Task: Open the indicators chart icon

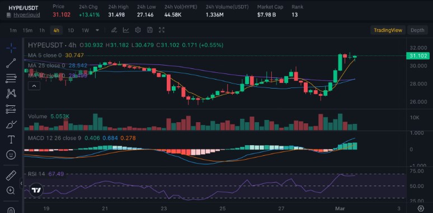Action: pos(126,30)
